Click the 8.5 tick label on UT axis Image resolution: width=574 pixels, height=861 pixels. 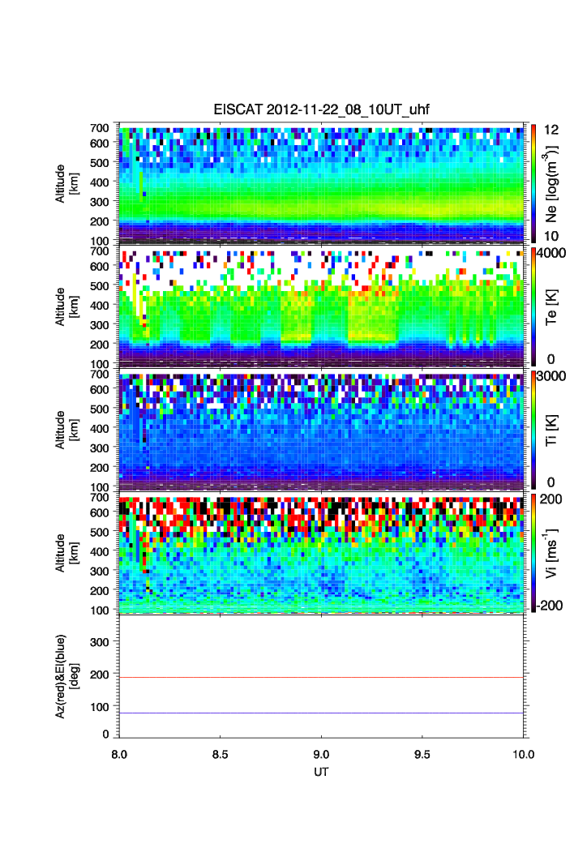220,754
